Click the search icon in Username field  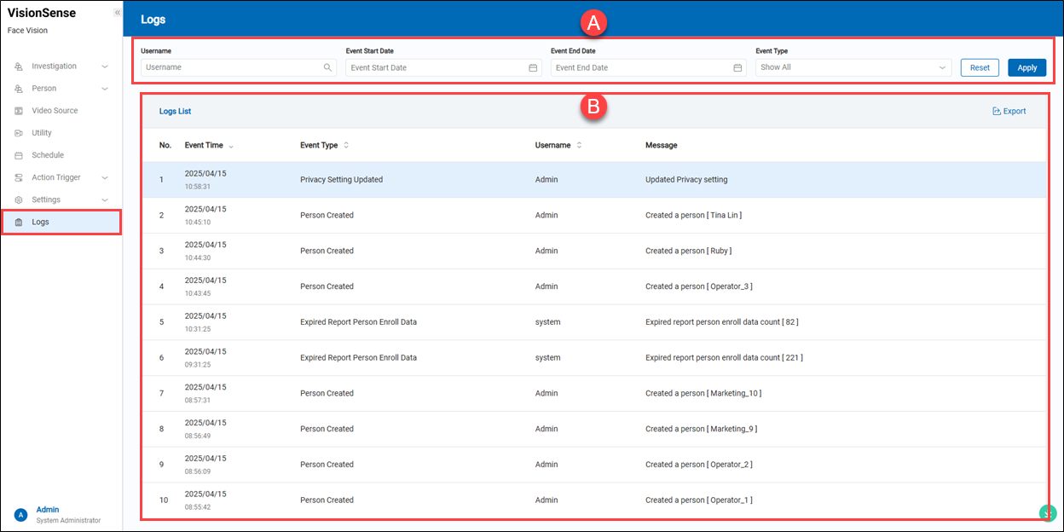(327, 67)
